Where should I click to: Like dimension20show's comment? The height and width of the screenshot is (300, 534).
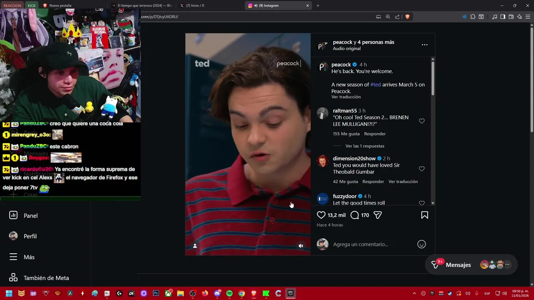[x=421, y=169]
